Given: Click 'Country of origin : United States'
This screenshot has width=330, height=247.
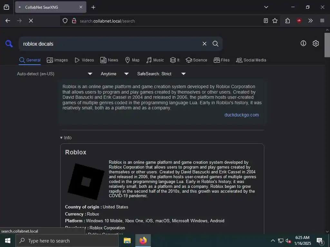Looking at the screenshot, I should pos(97,207).
